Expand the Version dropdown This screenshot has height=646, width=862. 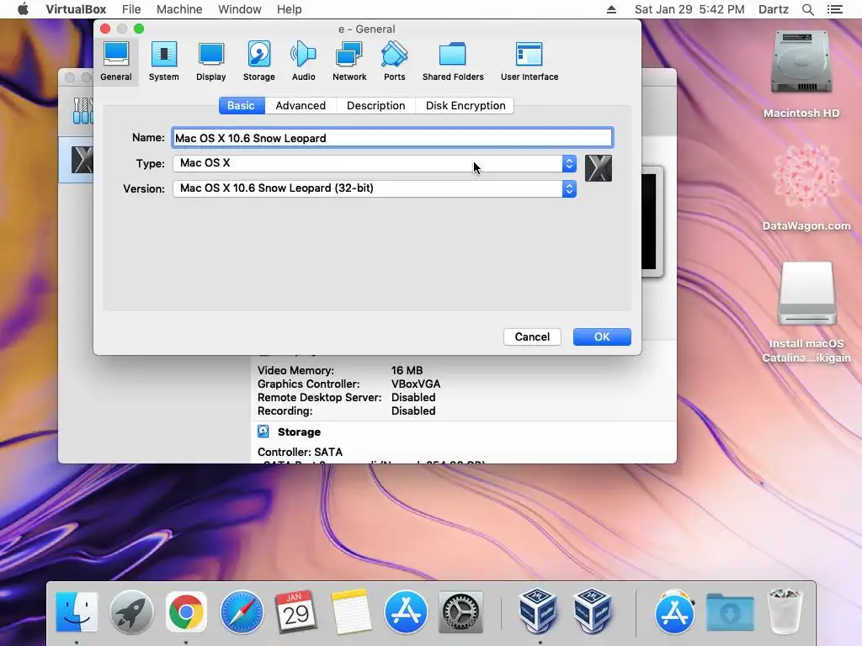(375, 188)
